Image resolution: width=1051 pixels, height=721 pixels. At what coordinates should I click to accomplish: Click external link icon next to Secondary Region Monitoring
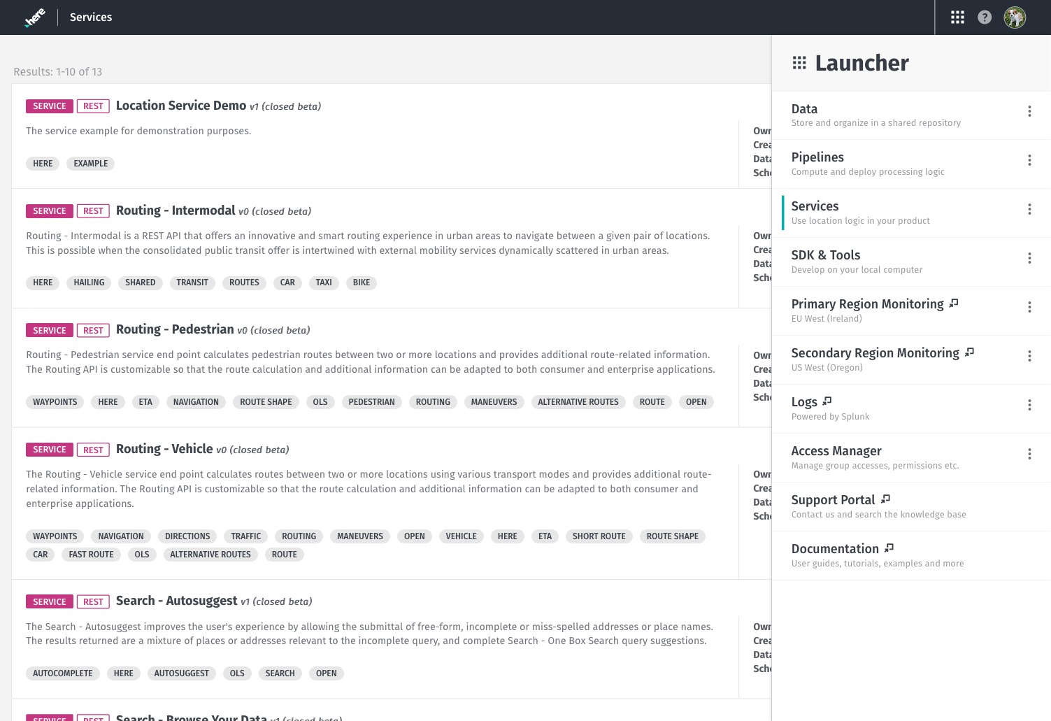pos(969,352)
